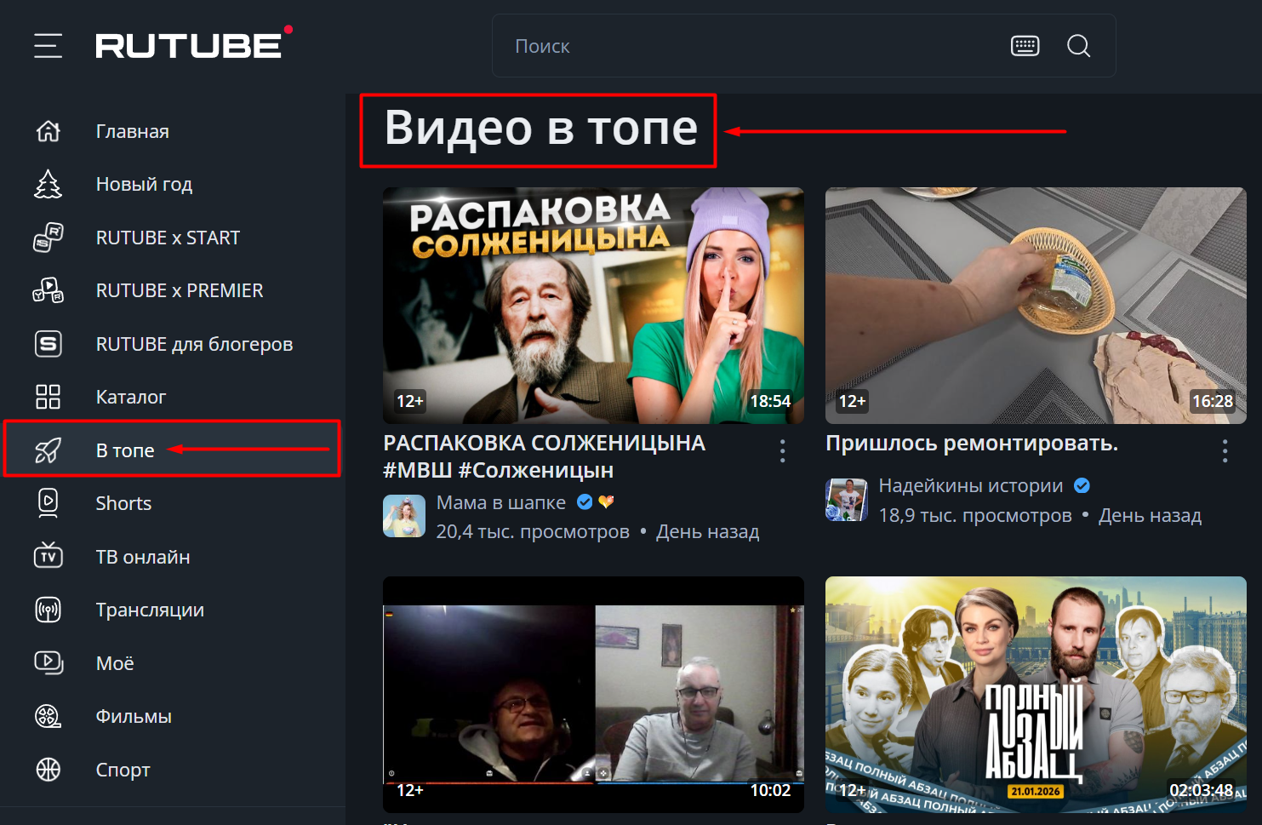Click the Спорт basketball icon
Image resolution: width=1262 pixels, height=825 pixels.
49,770
